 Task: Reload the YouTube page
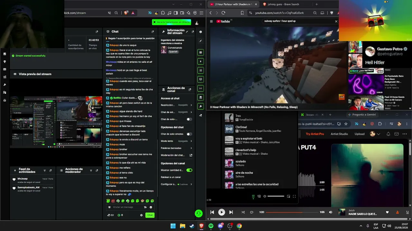[223, 13]
